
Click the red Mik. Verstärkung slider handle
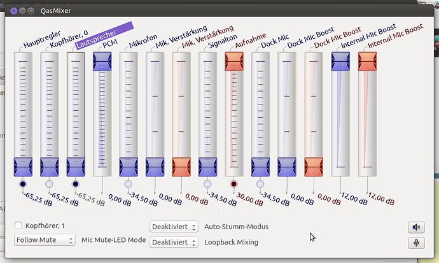(x=181, y=167)
